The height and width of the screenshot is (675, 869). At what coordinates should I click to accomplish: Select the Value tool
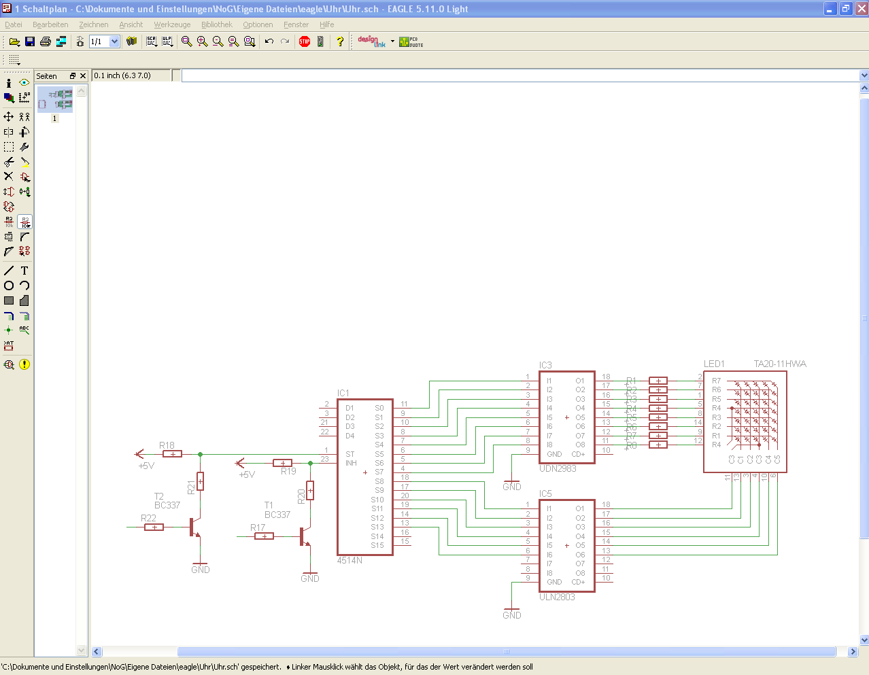click(24, 222)
